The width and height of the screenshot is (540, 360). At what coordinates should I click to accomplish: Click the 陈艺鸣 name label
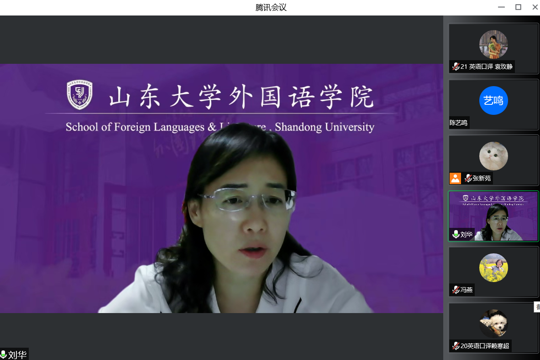459,123
